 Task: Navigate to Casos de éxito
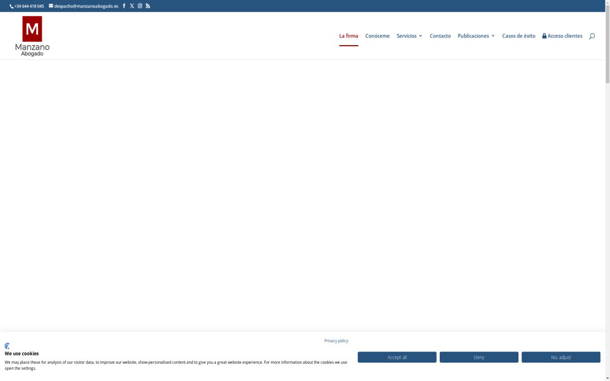[x=518, y=36]
